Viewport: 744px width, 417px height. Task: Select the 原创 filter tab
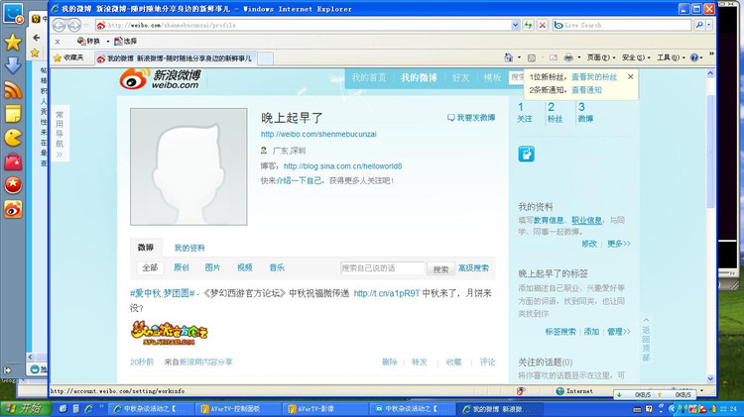click(182, 267)
